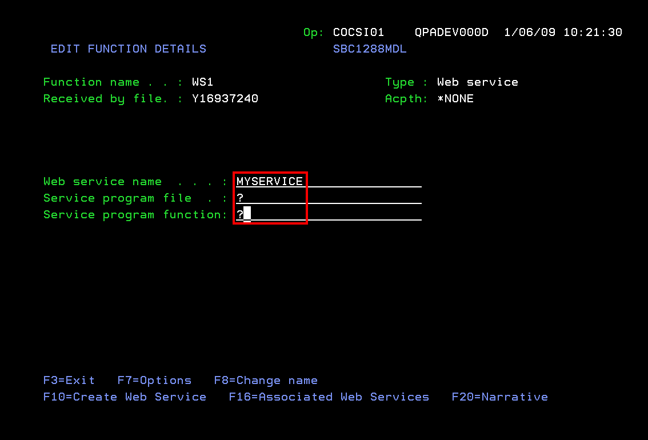Click the Acpth: label
This screenshot has width=648, height=440.
[407, 98]
